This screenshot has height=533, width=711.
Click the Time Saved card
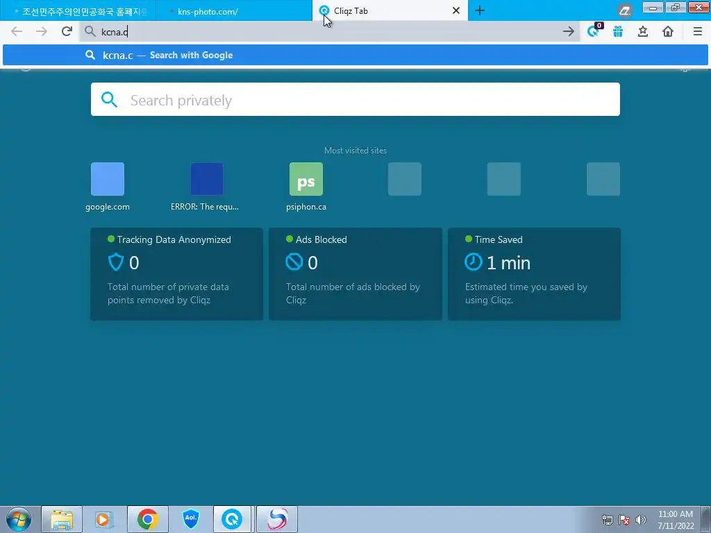534,273
